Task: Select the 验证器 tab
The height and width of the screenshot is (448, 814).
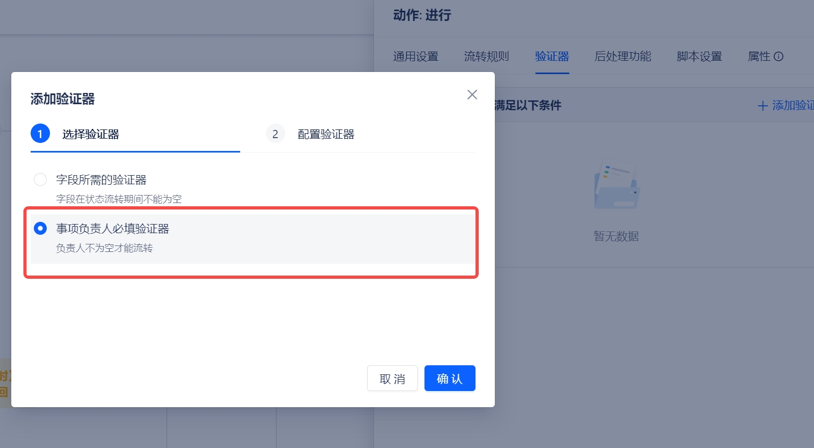Action: [552, 56]
